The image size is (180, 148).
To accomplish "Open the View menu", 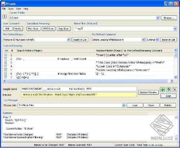I will (18, 9).
